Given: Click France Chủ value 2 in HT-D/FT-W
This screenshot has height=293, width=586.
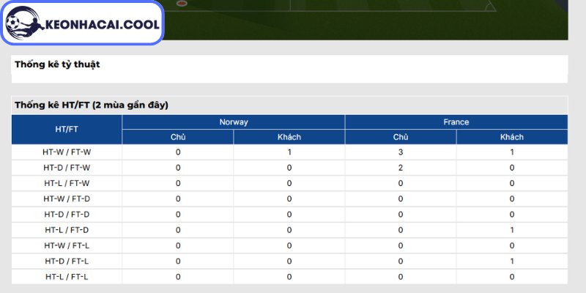Looking at the screenshot, I should 400,168.
